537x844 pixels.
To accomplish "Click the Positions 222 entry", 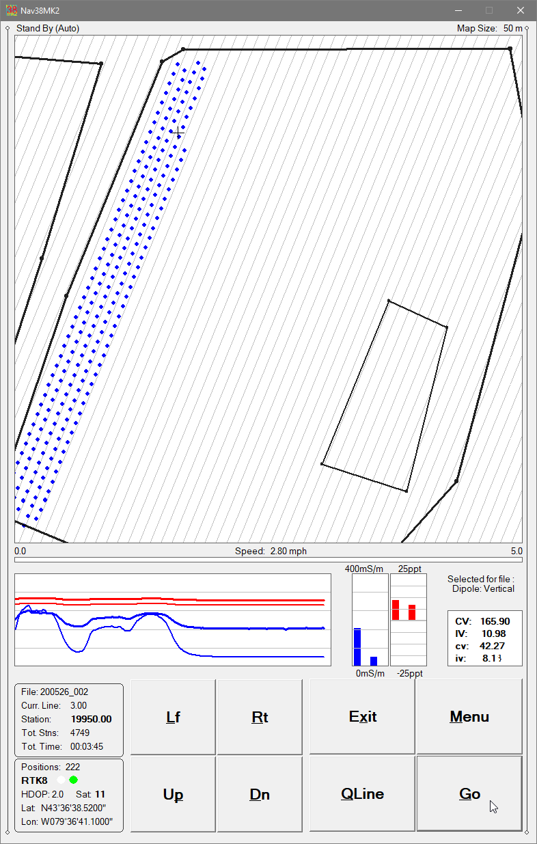I will point(51,767).
